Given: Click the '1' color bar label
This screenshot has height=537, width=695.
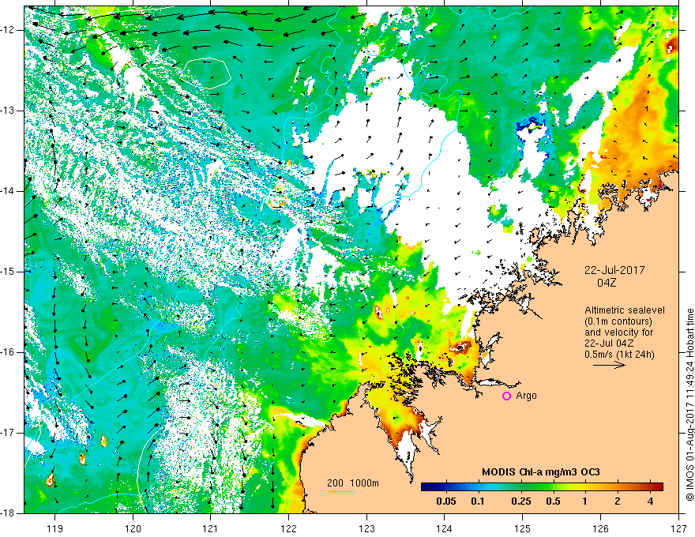Looking at the screenshot, I should (584, 501).
